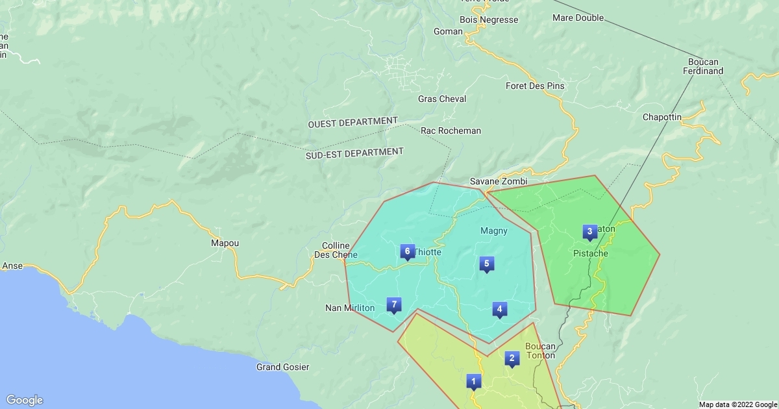Click the Mapou town label
This screenshot has height=409, width=779.
point(225,243)
